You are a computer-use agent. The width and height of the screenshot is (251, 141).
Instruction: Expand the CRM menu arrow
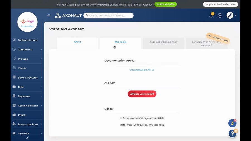click(42, 87)
